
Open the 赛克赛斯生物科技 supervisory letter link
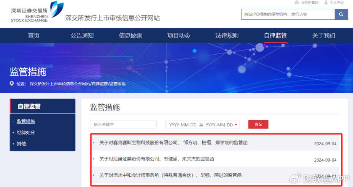pos(173,143)
